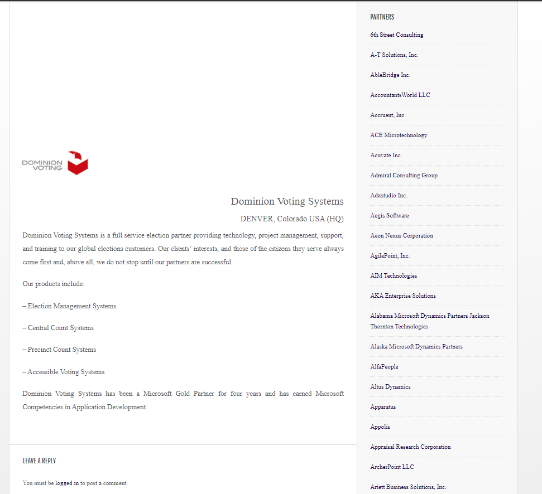This screenshot has width=542, height=494.
Task: Click Altus Dynamics partner link
Action: pyautogui.click(x=390, y=386)
